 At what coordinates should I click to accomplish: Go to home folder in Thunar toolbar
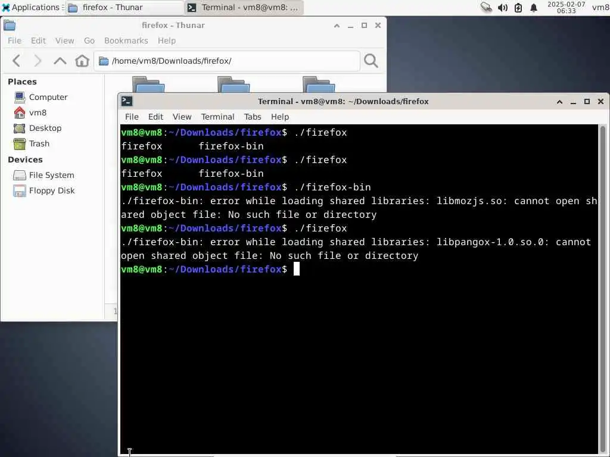pos(82,61)
